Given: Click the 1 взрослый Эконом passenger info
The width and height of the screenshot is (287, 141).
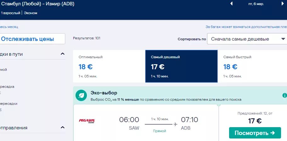Looking at the screenshot, I should 19,13.
